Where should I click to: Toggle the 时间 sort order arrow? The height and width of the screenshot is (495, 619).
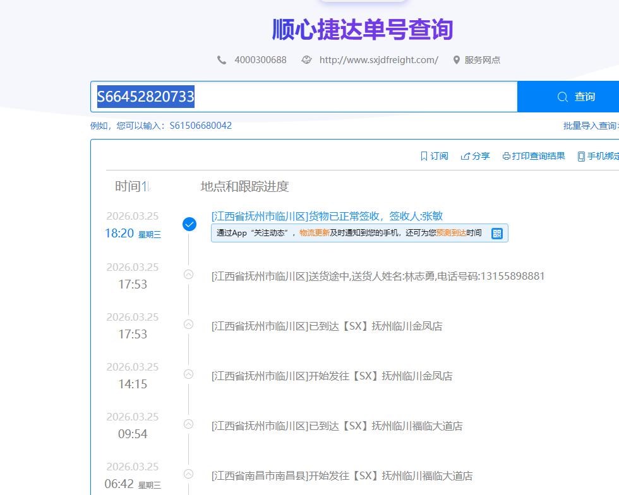(146, 186)
